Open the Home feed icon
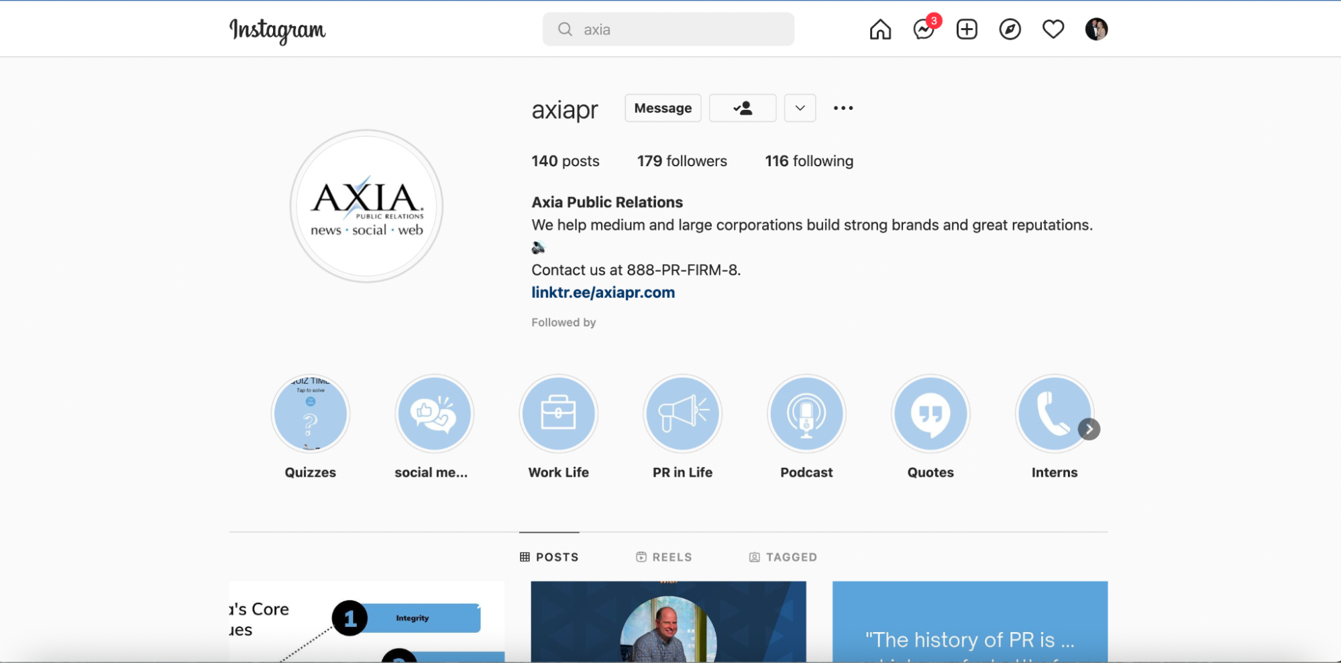The width and height of the screenshot is (1341, 663). click(x=880, y=29)
